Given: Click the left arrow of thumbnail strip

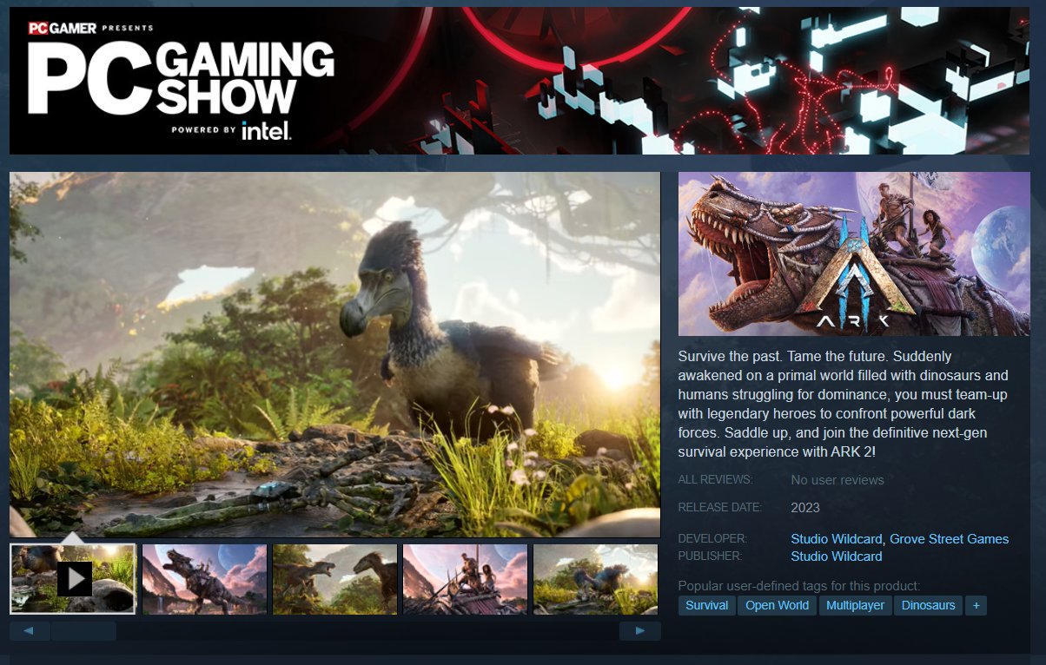Looking at the screenshot, I should point(30,631).
